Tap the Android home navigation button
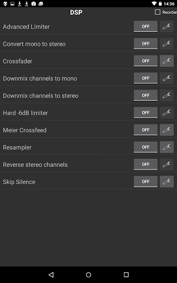177x283 pixels. tap(88, 275)
